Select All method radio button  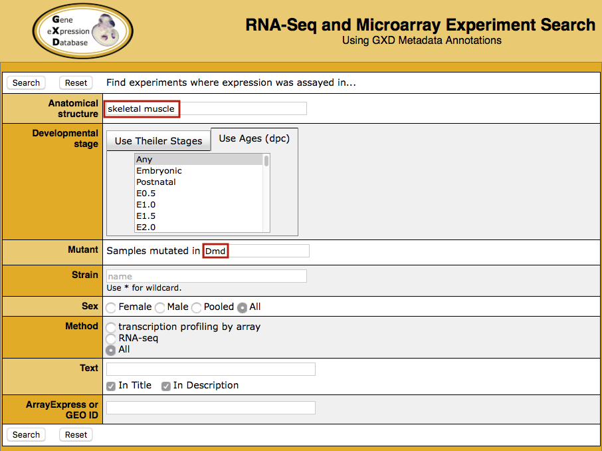(111, 351)
